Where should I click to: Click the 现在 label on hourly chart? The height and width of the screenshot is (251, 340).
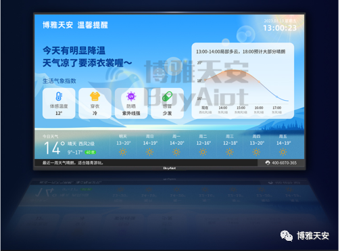[205, 108]
